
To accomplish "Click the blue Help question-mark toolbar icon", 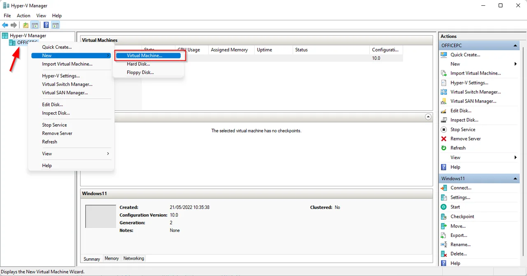I will click(x=46, y=25).
